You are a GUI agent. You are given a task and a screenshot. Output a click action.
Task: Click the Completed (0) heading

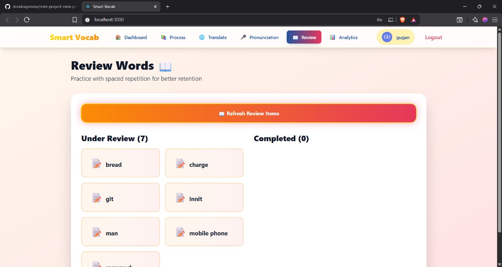tap(281, 138)
